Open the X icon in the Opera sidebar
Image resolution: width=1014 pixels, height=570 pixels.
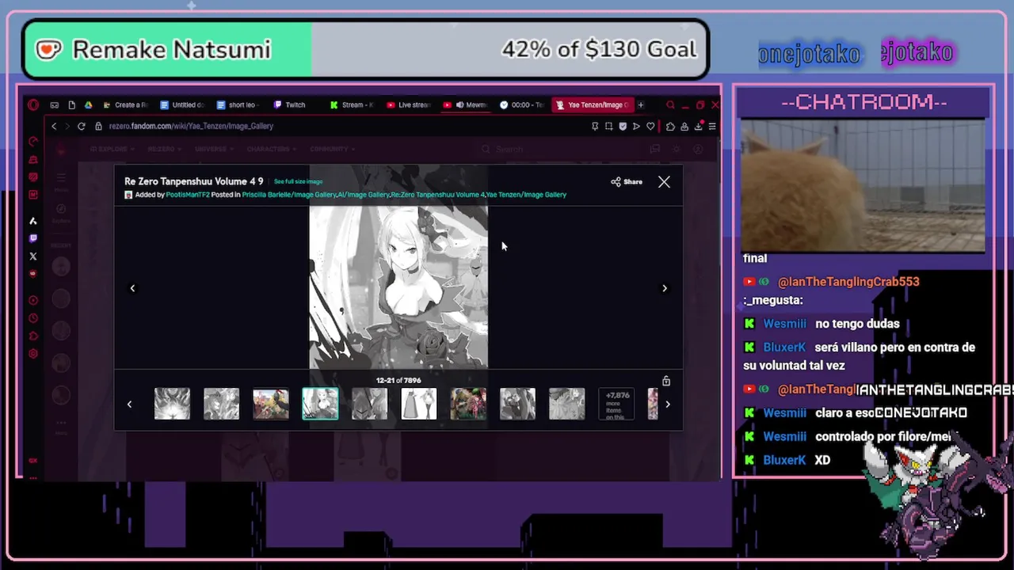coord(33,256)
